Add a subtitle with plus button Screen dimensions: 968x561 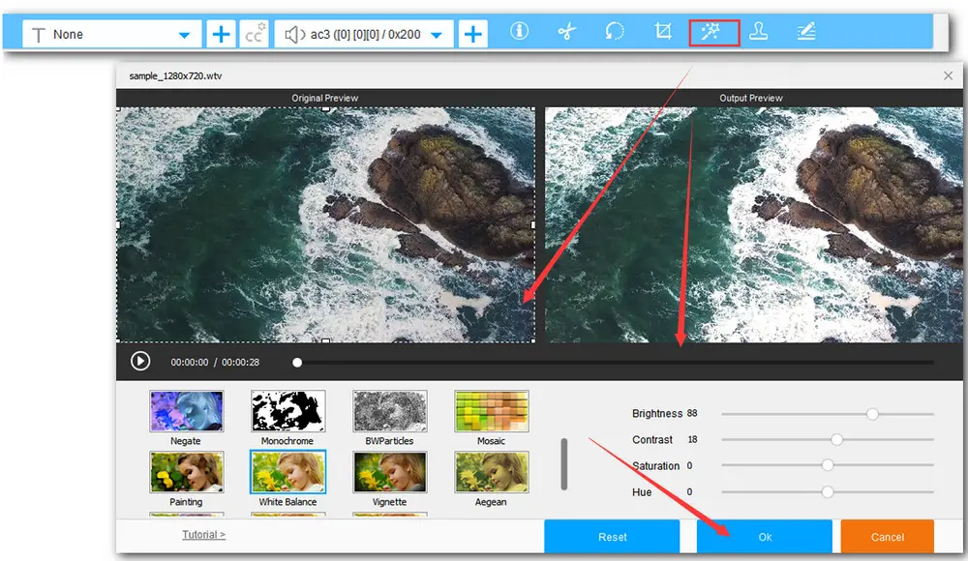(222, 35)
